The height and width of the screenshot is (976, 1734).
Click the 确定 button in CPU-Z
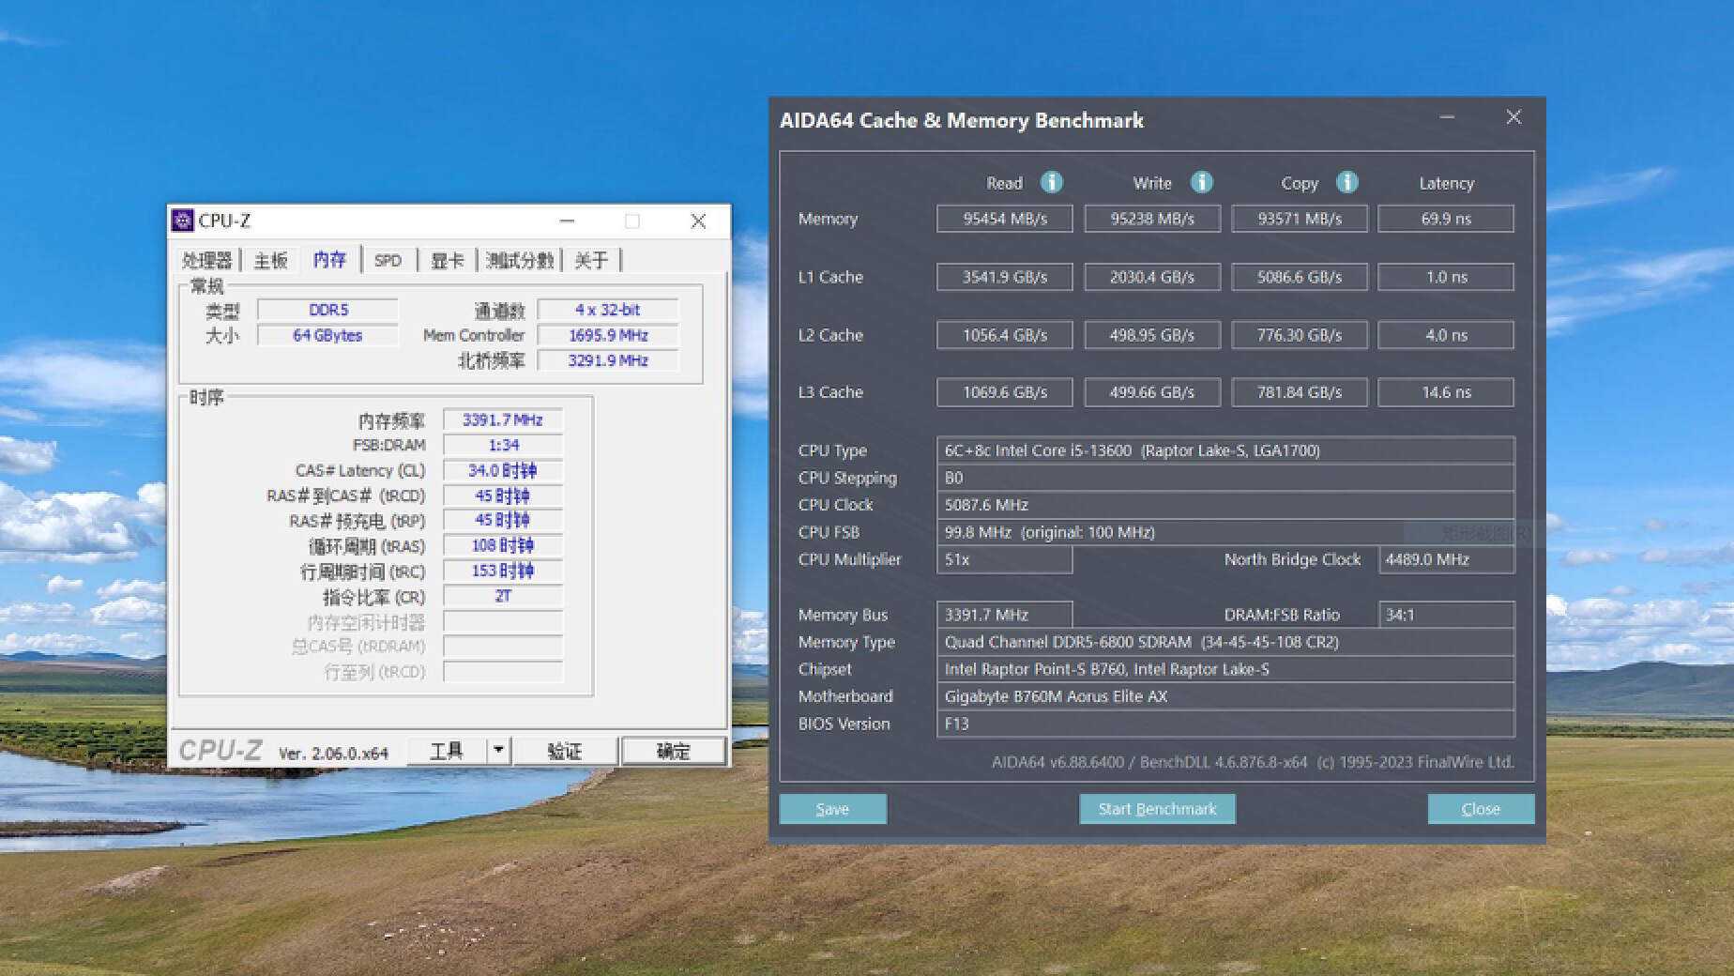(673, 751)
